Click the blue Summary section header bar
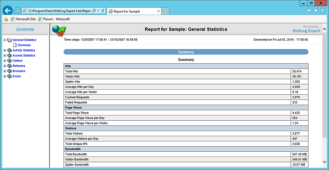 click(186, 52)
